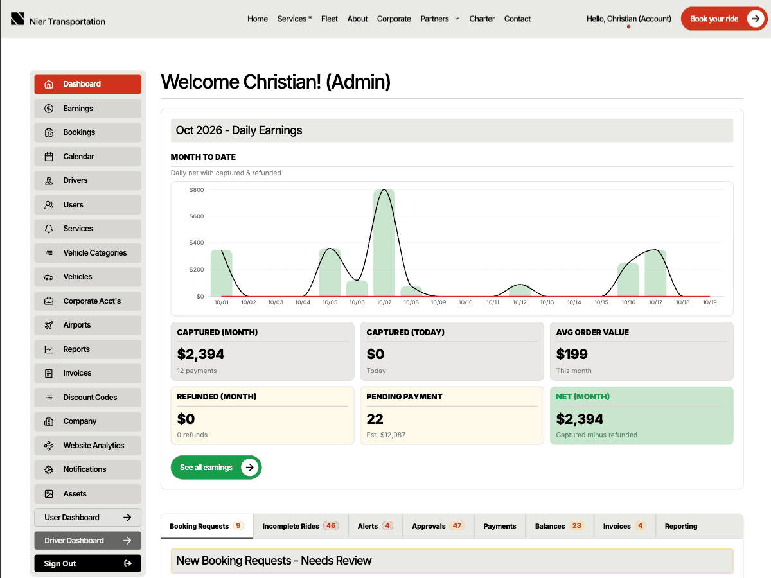Click the Airports plane icon
This screenshot has height=578, width=771.
coord(49,325)
